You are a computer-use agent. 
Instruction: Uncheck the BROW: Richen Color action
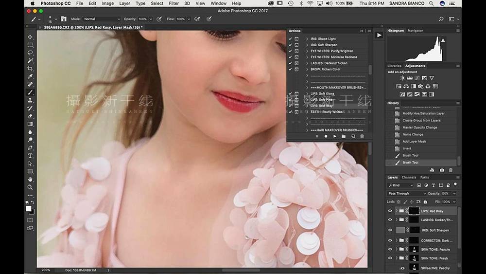pyautogui.click(x=290, y=69)
